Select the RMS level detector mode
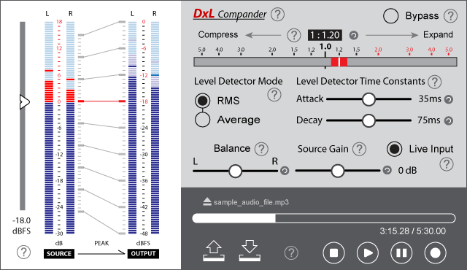This screenshot has width=467, height=270. click(x=203, y=101)
